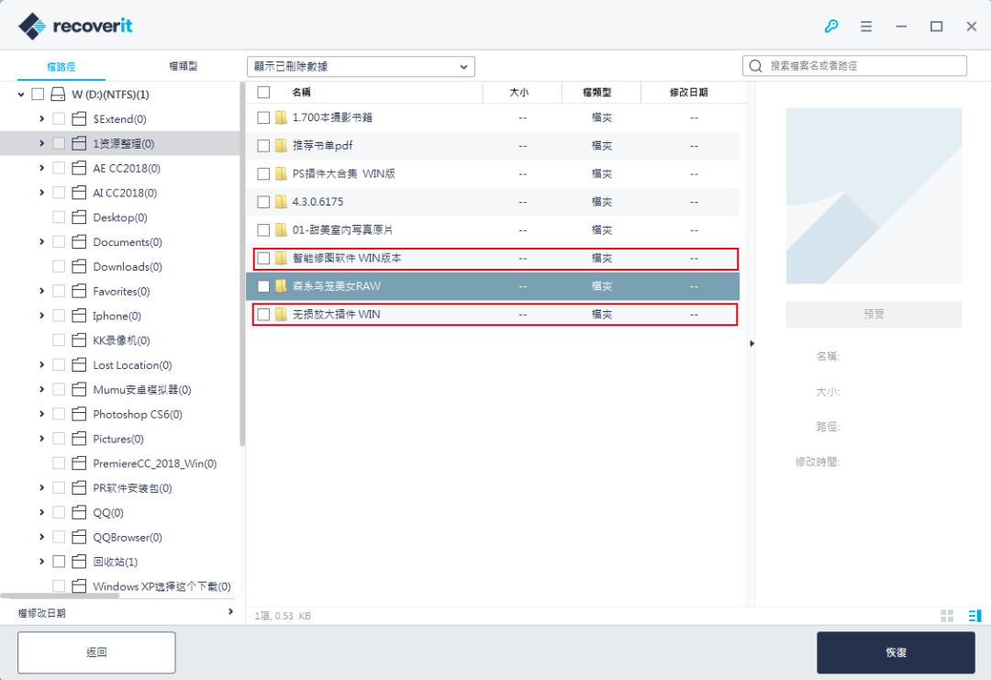Sort by 修改日期 column header
Image resolution: width=991 pixels, height=680 pixels.
tap(688, 93)
